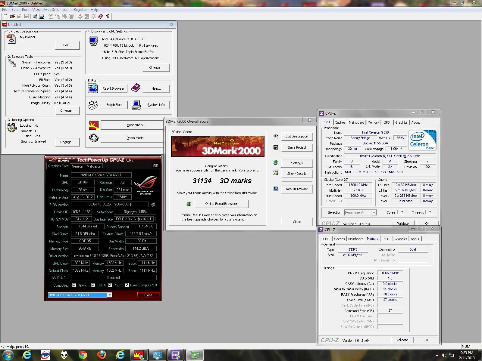This screenshot has height=361, width=482.
Task: Click the Open project folder icon
Action: 12,16
